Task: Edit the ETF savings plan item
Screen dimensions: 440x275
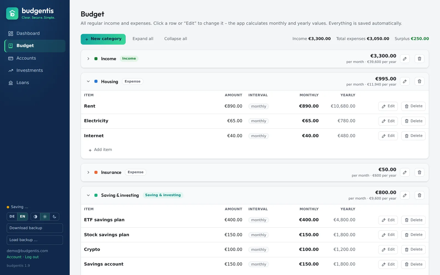Action: 388,220
